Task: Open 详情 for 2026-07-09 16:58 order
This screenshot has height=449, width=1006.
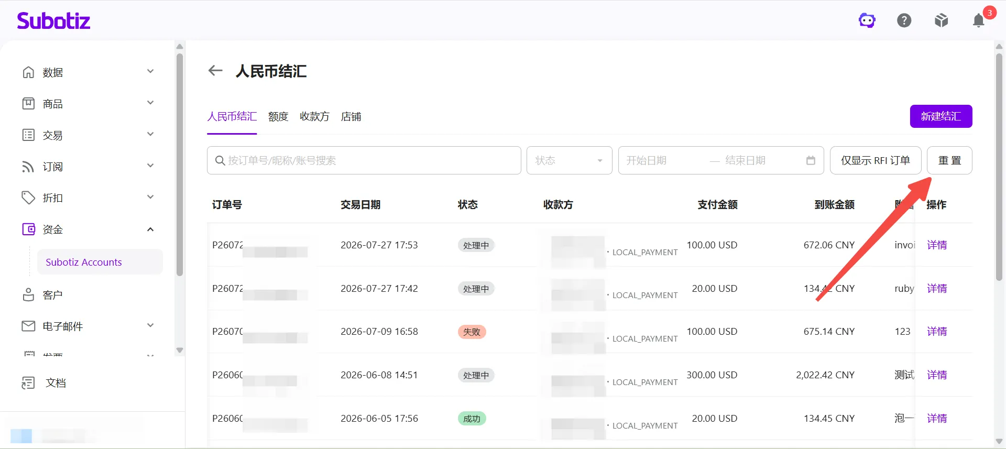Action: pyautogui.click(x=937, y=331)
